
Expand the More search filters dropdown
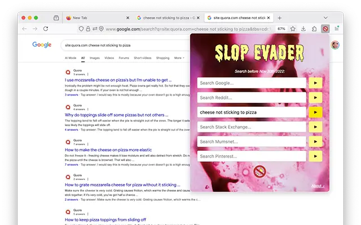[x=179, y=58]
